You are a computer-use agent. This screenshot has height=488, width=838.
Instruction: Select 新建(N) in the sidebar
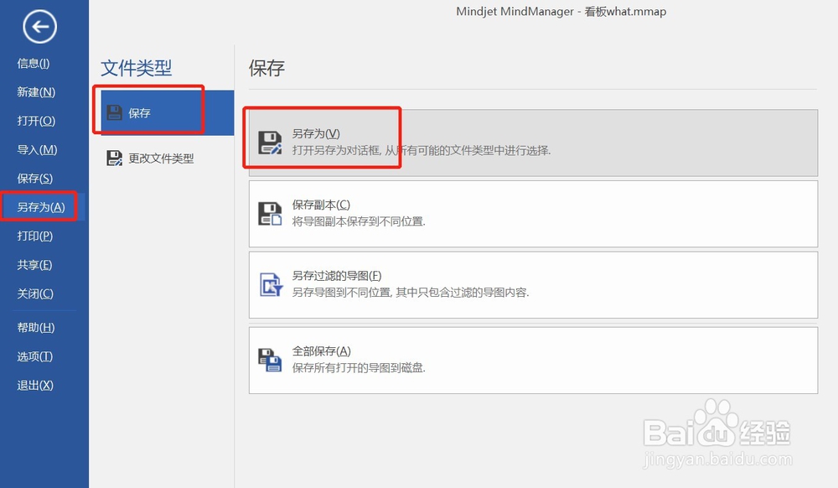coord(36,92)
